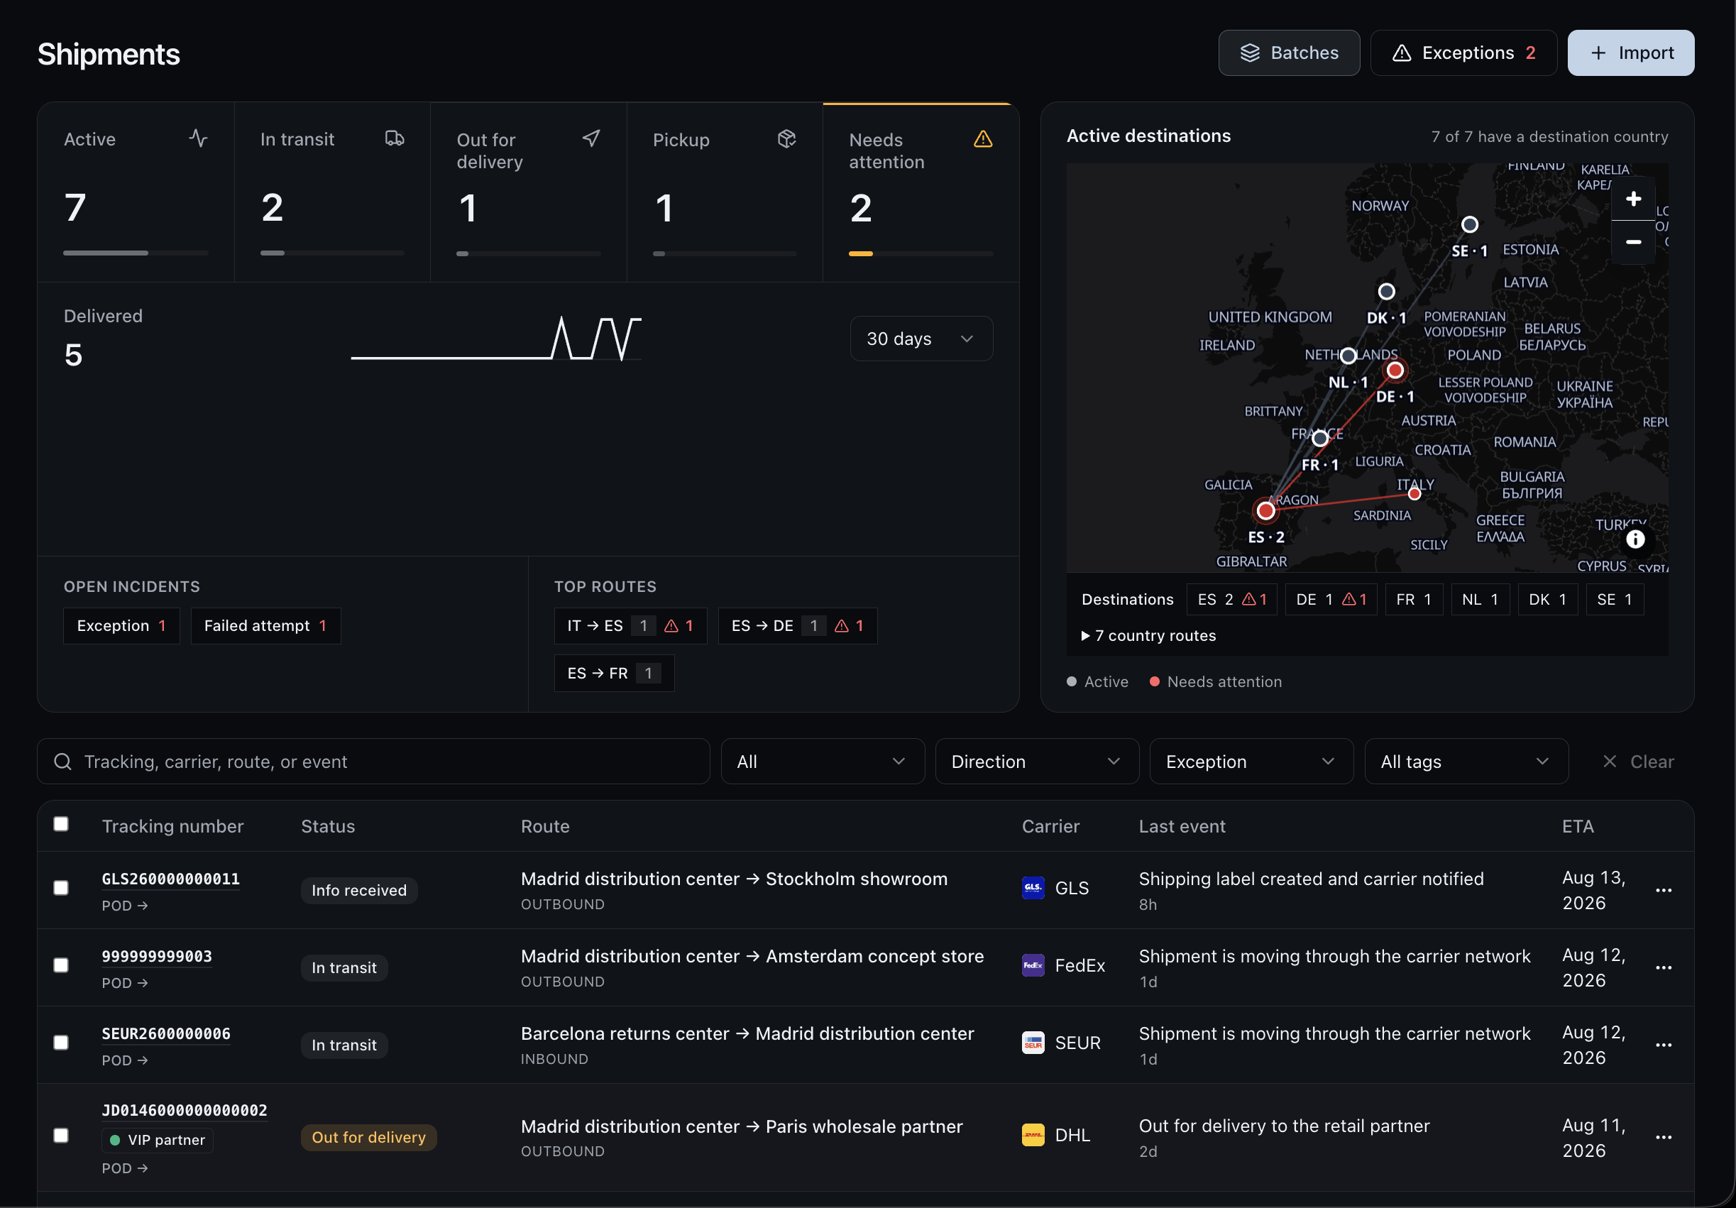The height and width of the screenshot is (1208, 1736).
Task: Select the Out for delivery stat tab
Action: coord(529,193)
